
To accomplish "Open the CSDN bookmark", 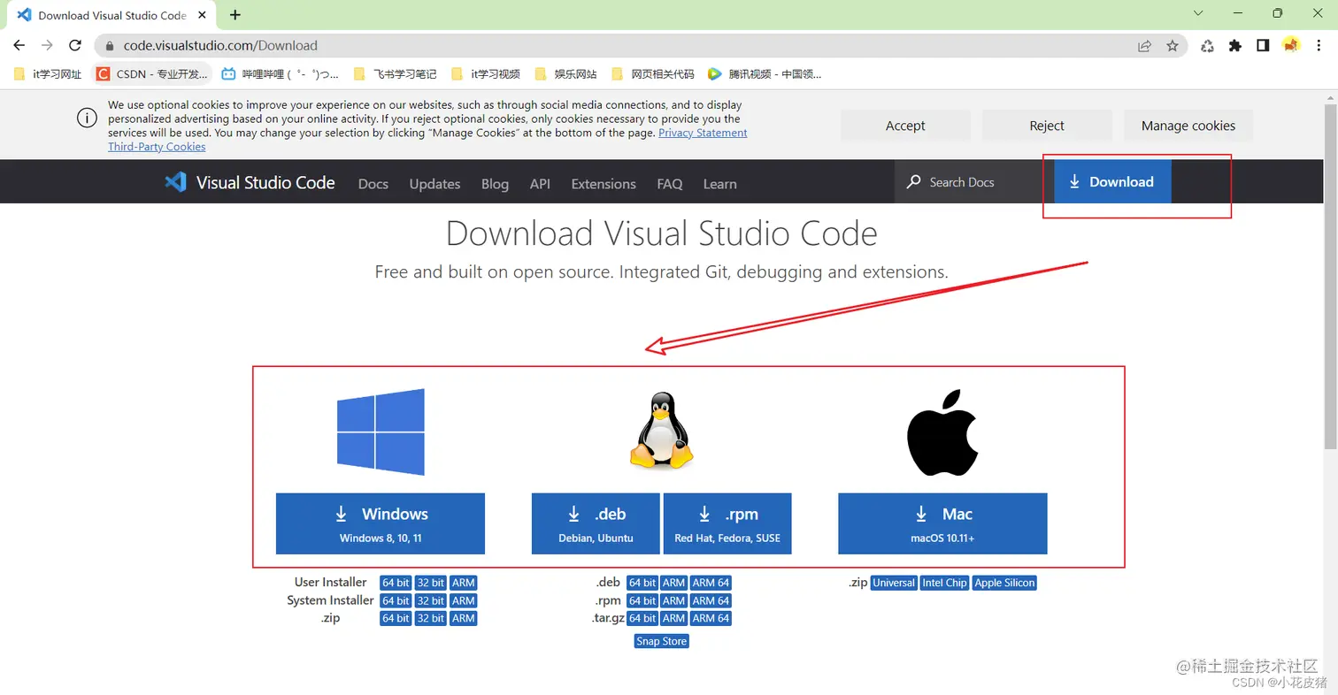I will pyautogui.click(x=152, y=74).
